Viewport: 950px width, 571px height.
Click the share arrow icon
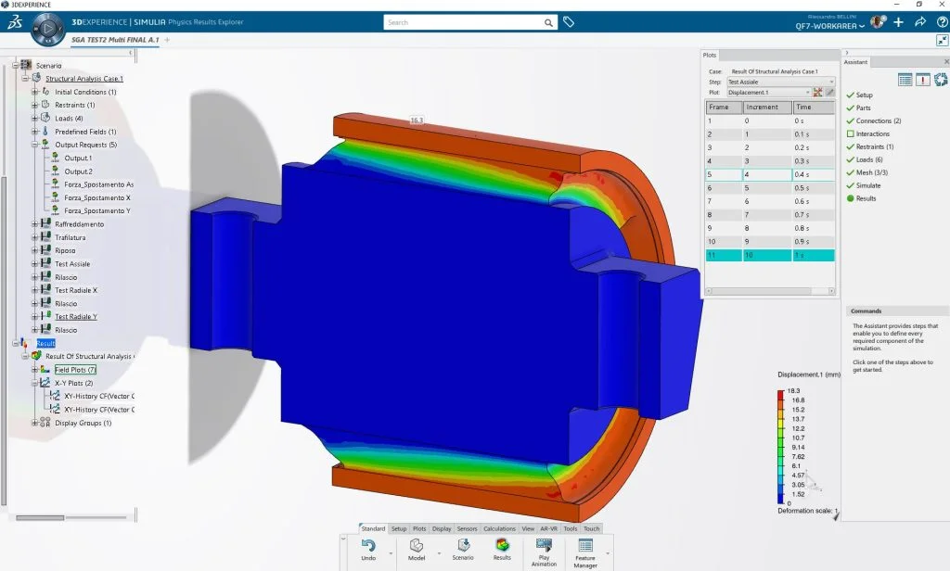pos(920,22)
